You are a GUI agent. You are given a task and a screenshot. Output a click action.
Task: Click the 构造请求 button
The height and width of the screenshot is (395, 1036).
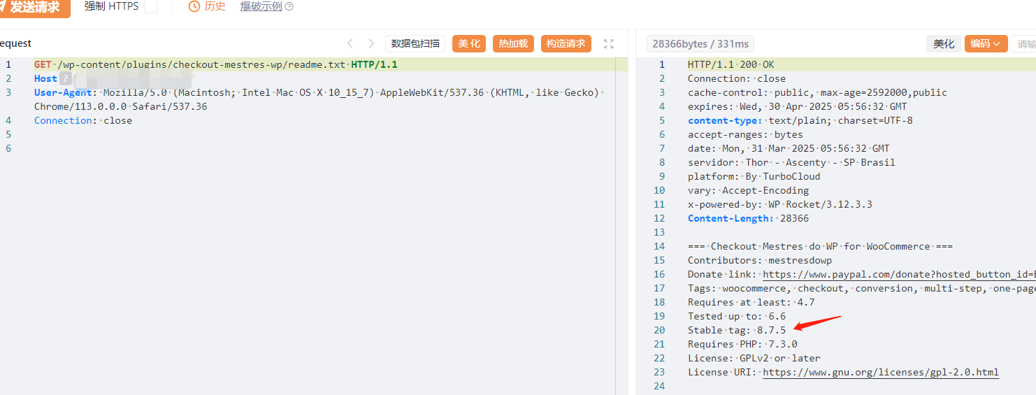566,43
